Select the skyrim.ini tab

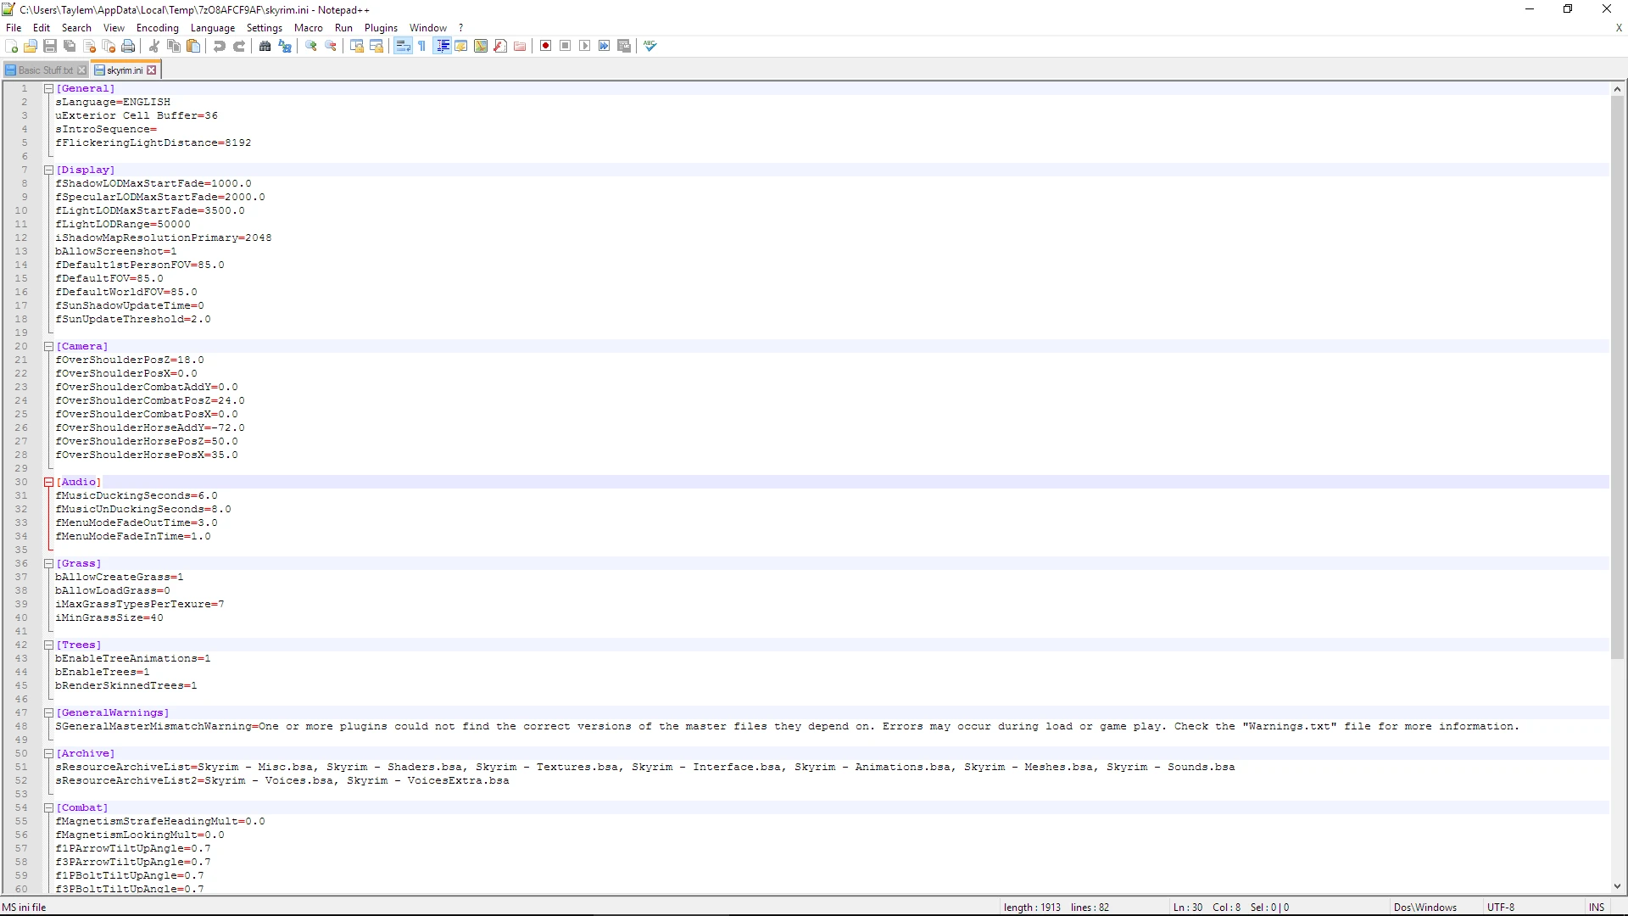point(122,70)
